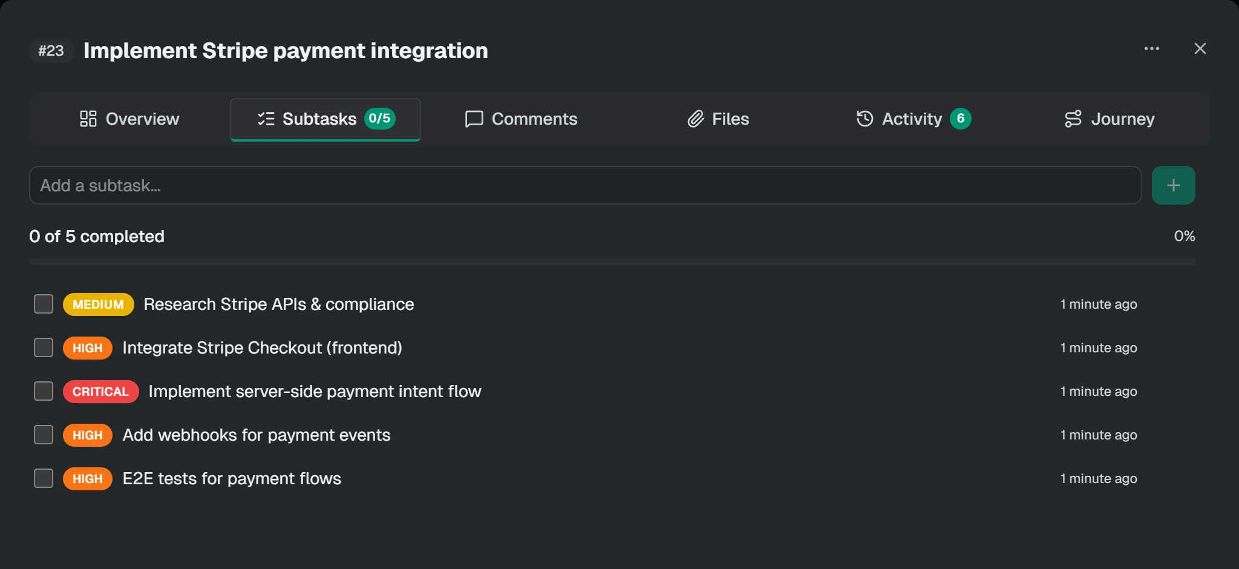Check the Add webhooks for payment events checkbox

(x=44, y=435)
